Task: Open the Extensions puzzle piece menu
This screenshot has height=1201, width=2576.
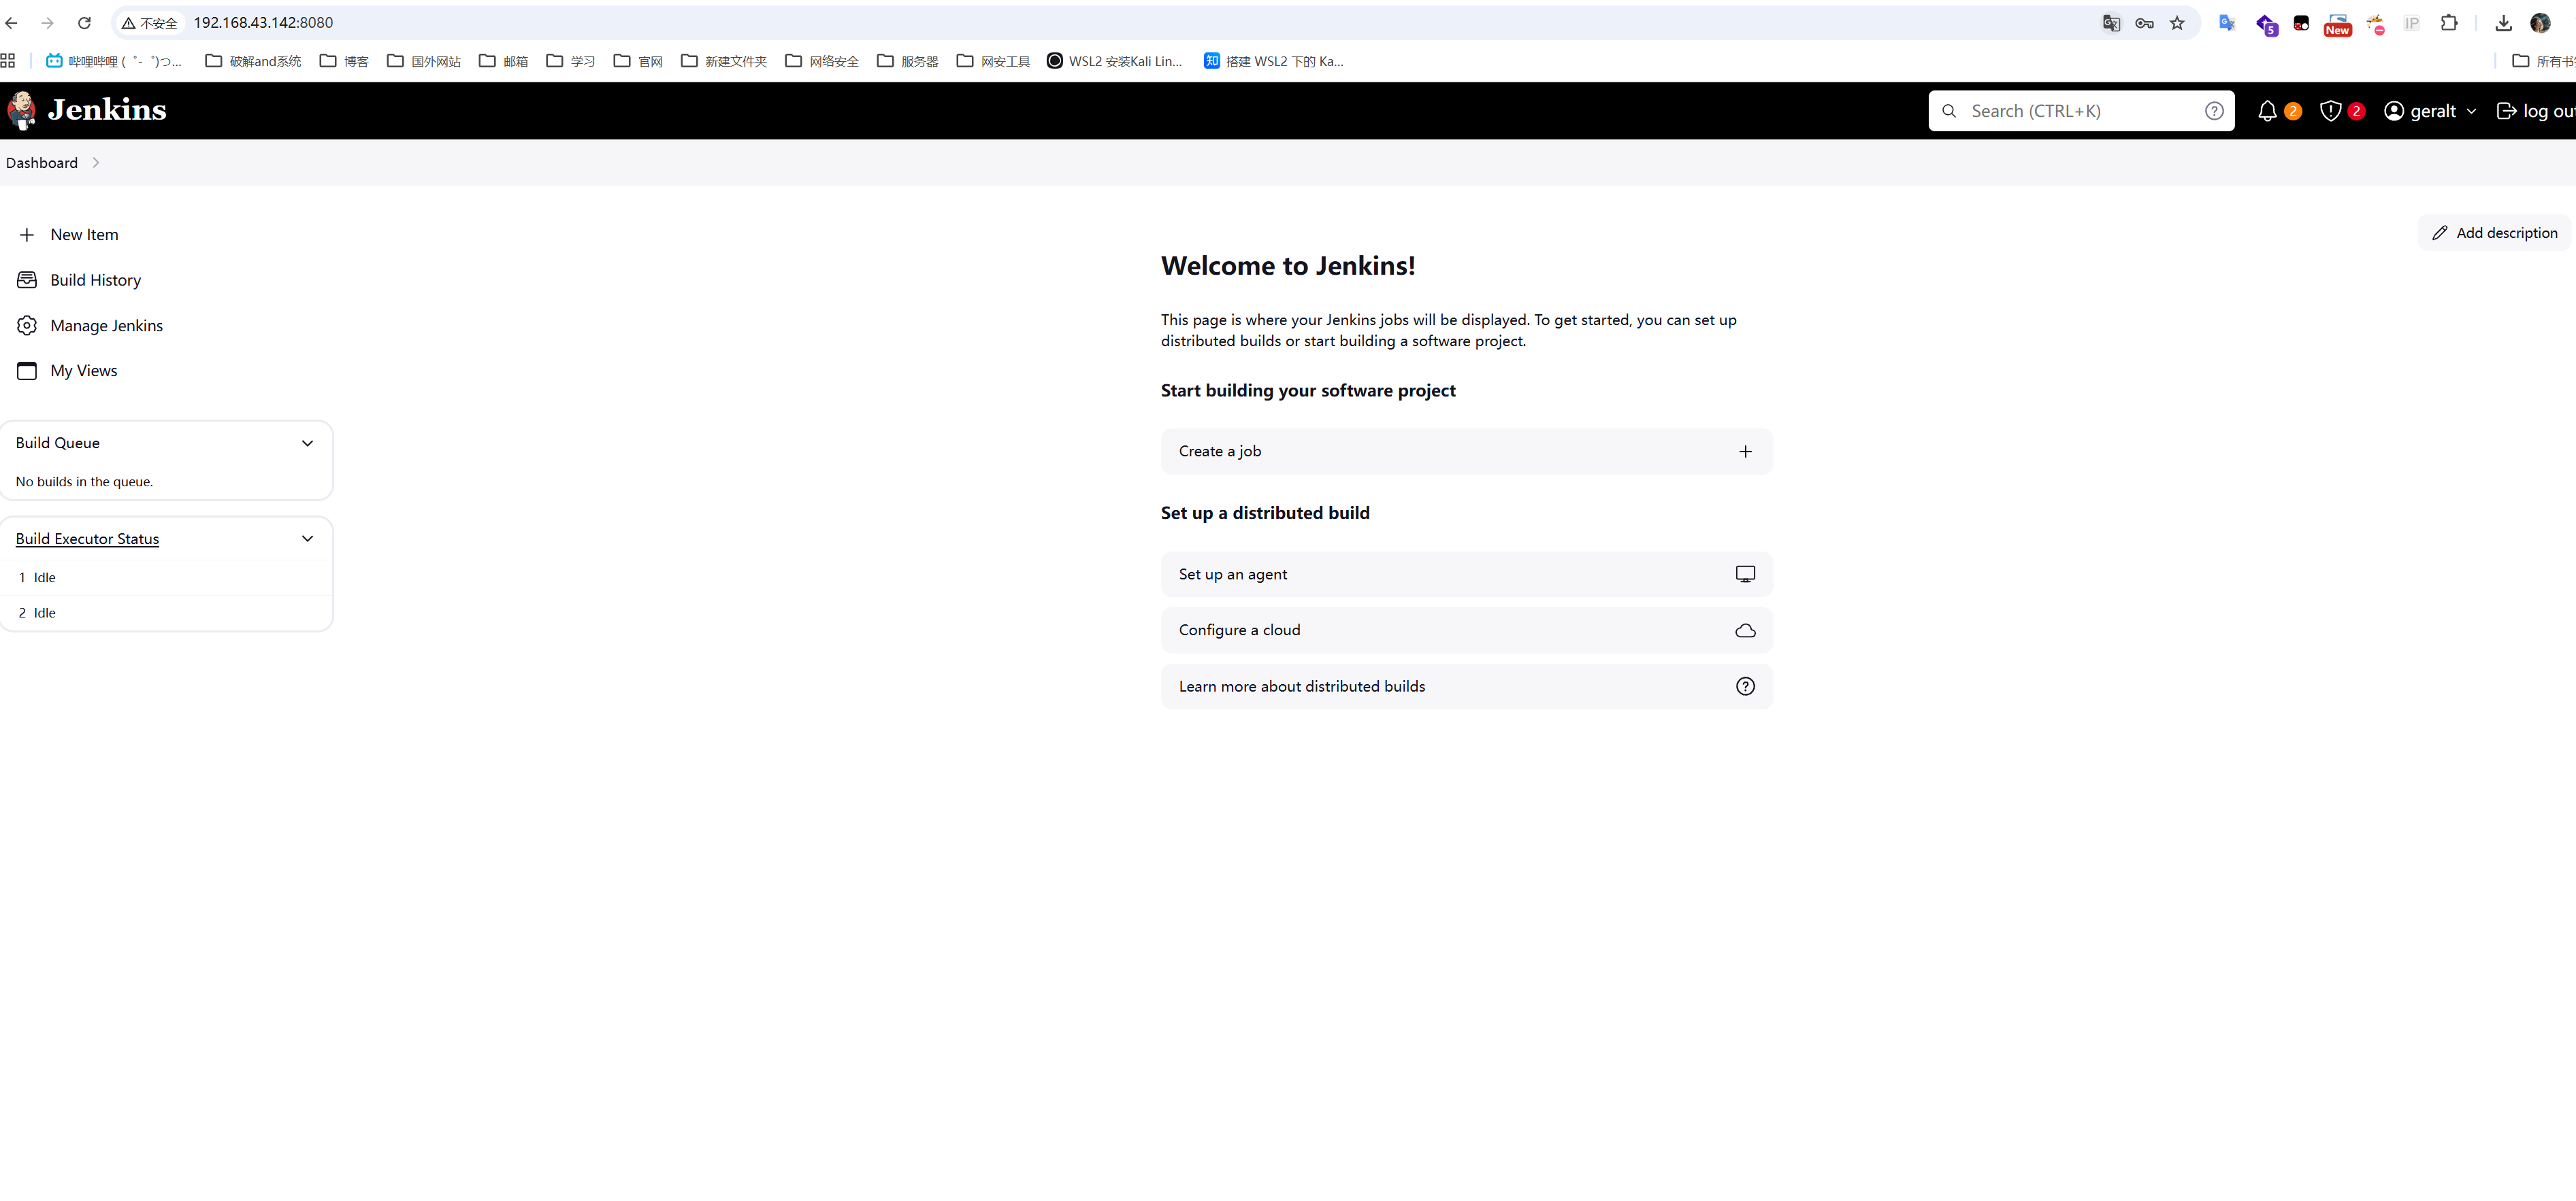Action: (x=2449, y=23)
